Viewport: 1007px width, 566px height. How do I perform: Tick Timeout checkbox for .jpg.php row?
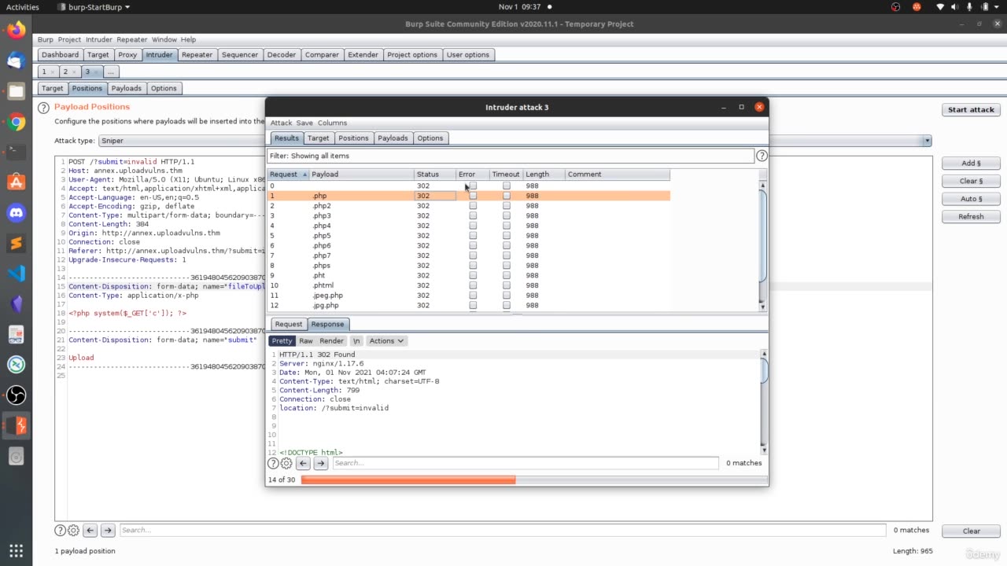[506, 305]
